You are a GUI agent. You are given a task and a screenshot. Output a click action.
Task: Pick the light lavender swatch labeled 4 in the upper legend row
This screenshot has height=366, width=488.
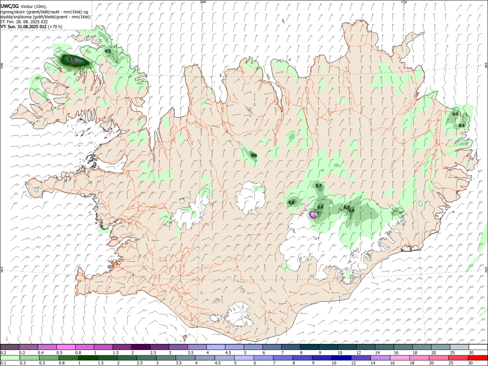coord(216,347)
